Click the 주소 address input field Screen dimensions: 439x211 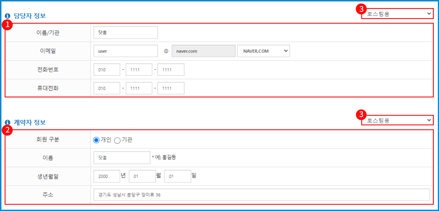(261, 195)
